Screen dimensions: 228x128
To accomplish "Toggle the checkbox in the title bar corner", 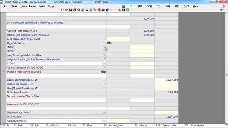I will coord(1,2).
